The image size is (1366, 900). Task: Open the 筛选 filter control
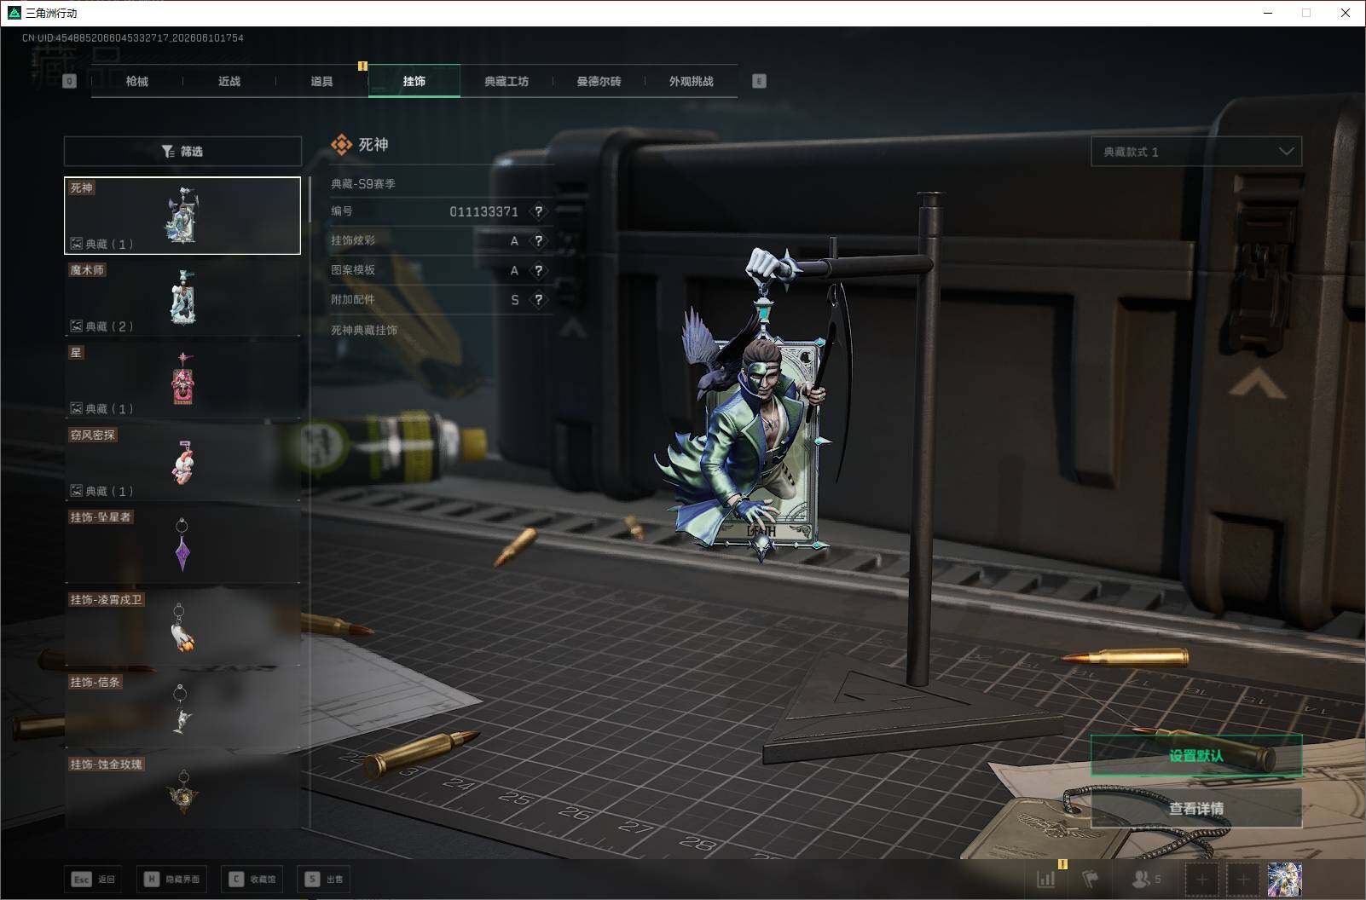(182, 151)
